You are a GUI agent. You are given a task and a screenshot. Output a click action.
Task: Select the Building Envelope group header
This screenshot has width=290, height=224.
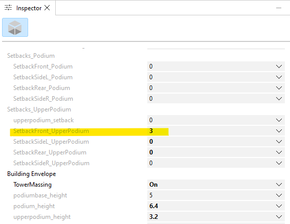(x=31, y=174)
